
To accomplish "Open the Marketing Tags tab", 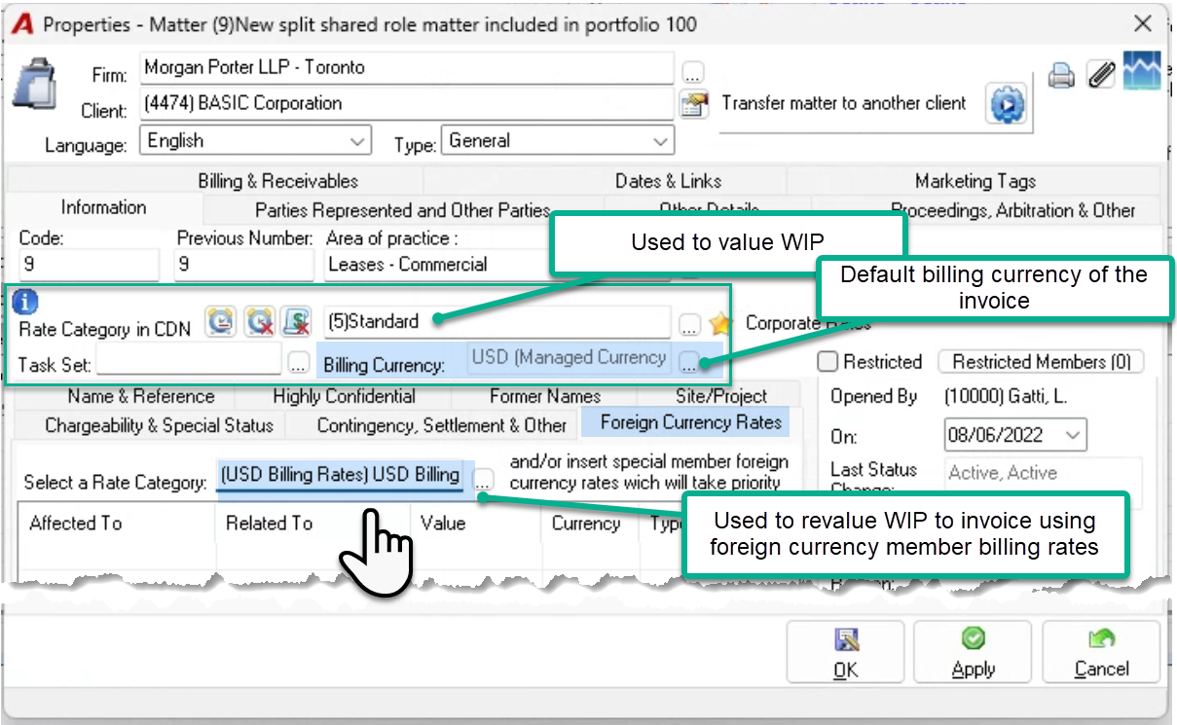I will pos(975,181).
